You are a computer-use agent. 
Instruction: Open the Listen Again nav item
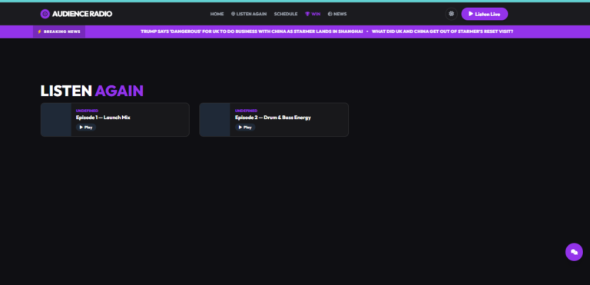click(249, 14)
